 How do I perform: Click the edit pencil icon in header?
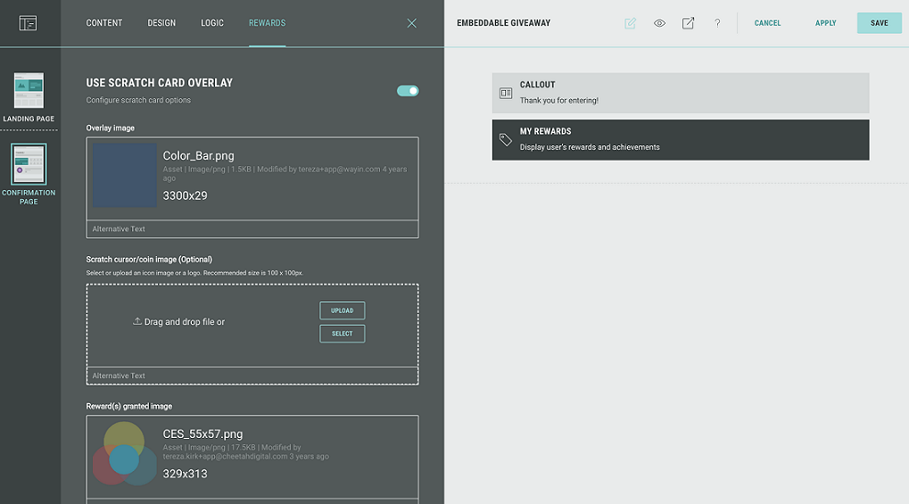(630, 23)
